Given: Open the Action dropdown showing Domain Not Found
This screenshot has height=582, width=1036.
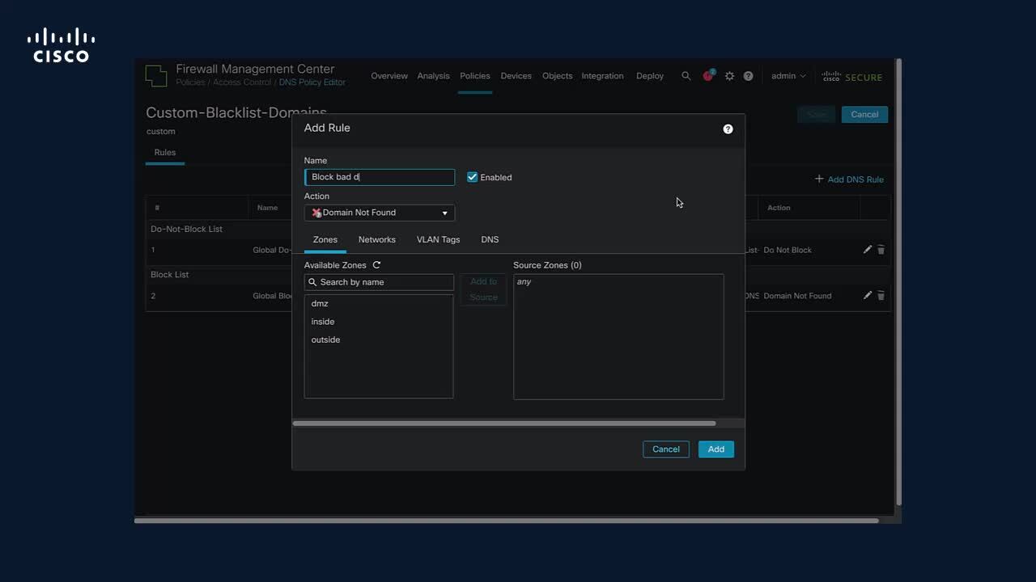Looking at the screenshot, I should [x=380, y=213].
